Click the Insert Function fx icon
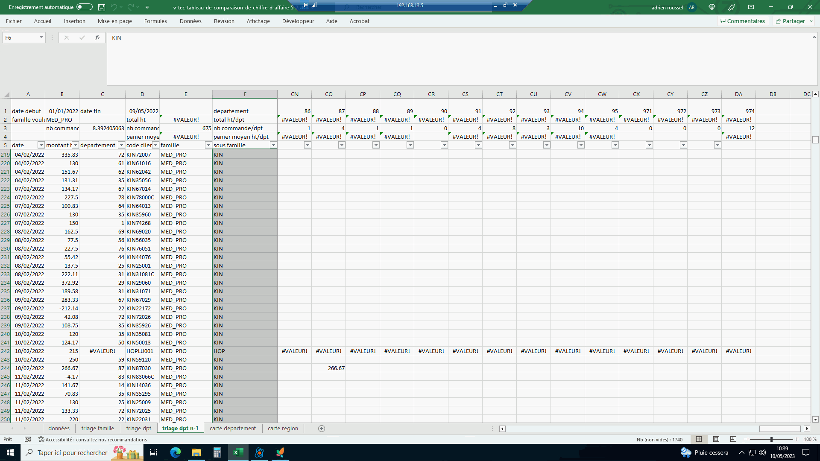820x461 pixels. 97,38
